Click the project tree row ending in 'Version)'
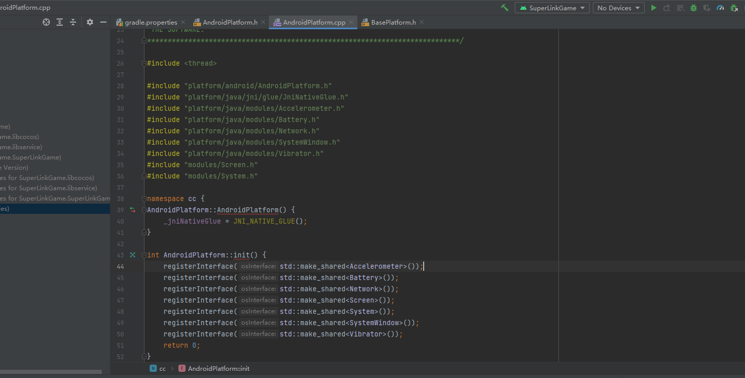 55,168
